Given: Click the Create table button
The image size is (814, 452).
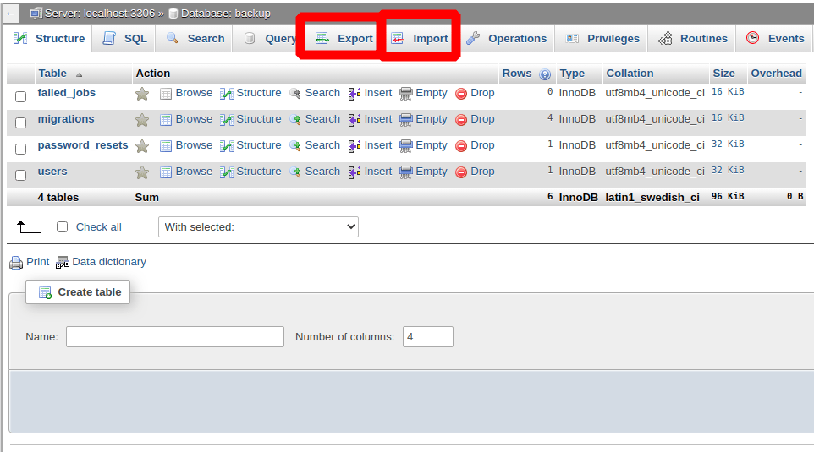Looking at the screenshot, I should [x=78, y=292].
